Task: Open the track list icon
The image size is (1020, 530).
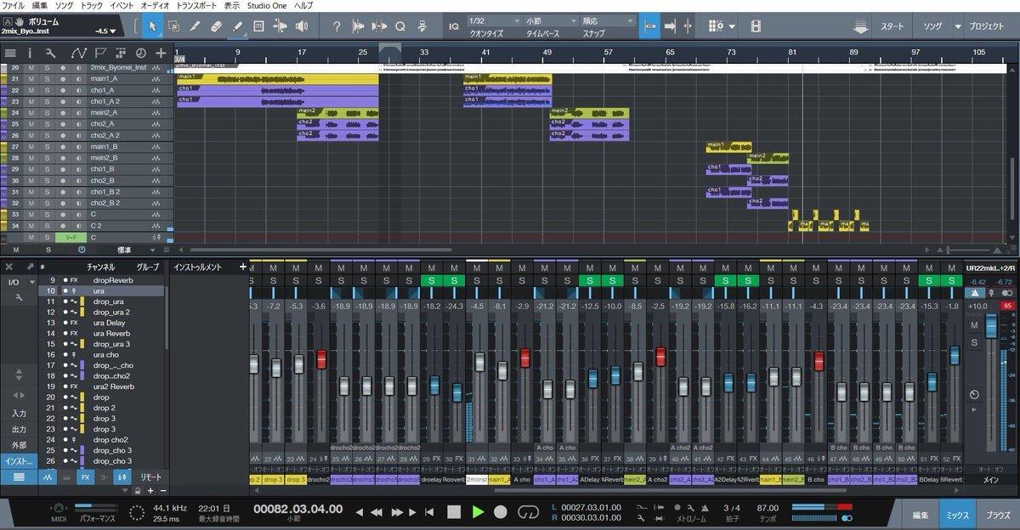Action: click(10, 53)
